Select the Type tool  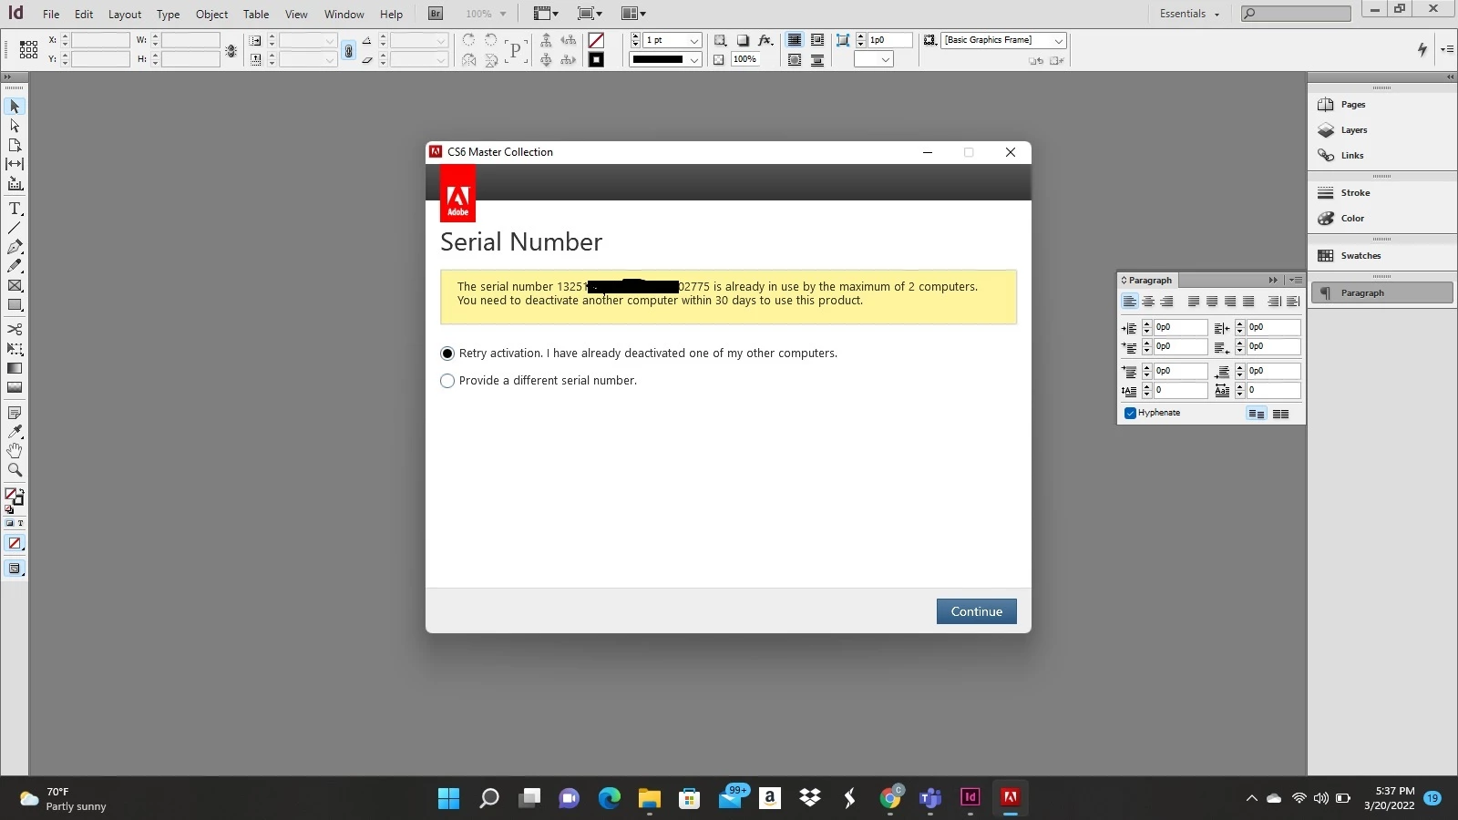(x=15, y=209)
